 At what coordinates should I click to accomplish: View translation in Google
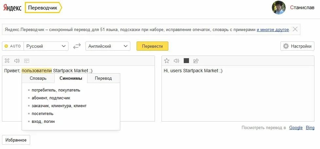296,128
